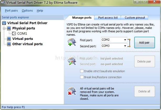Collapse the Physical ports tree node

(x=4, y=28)
